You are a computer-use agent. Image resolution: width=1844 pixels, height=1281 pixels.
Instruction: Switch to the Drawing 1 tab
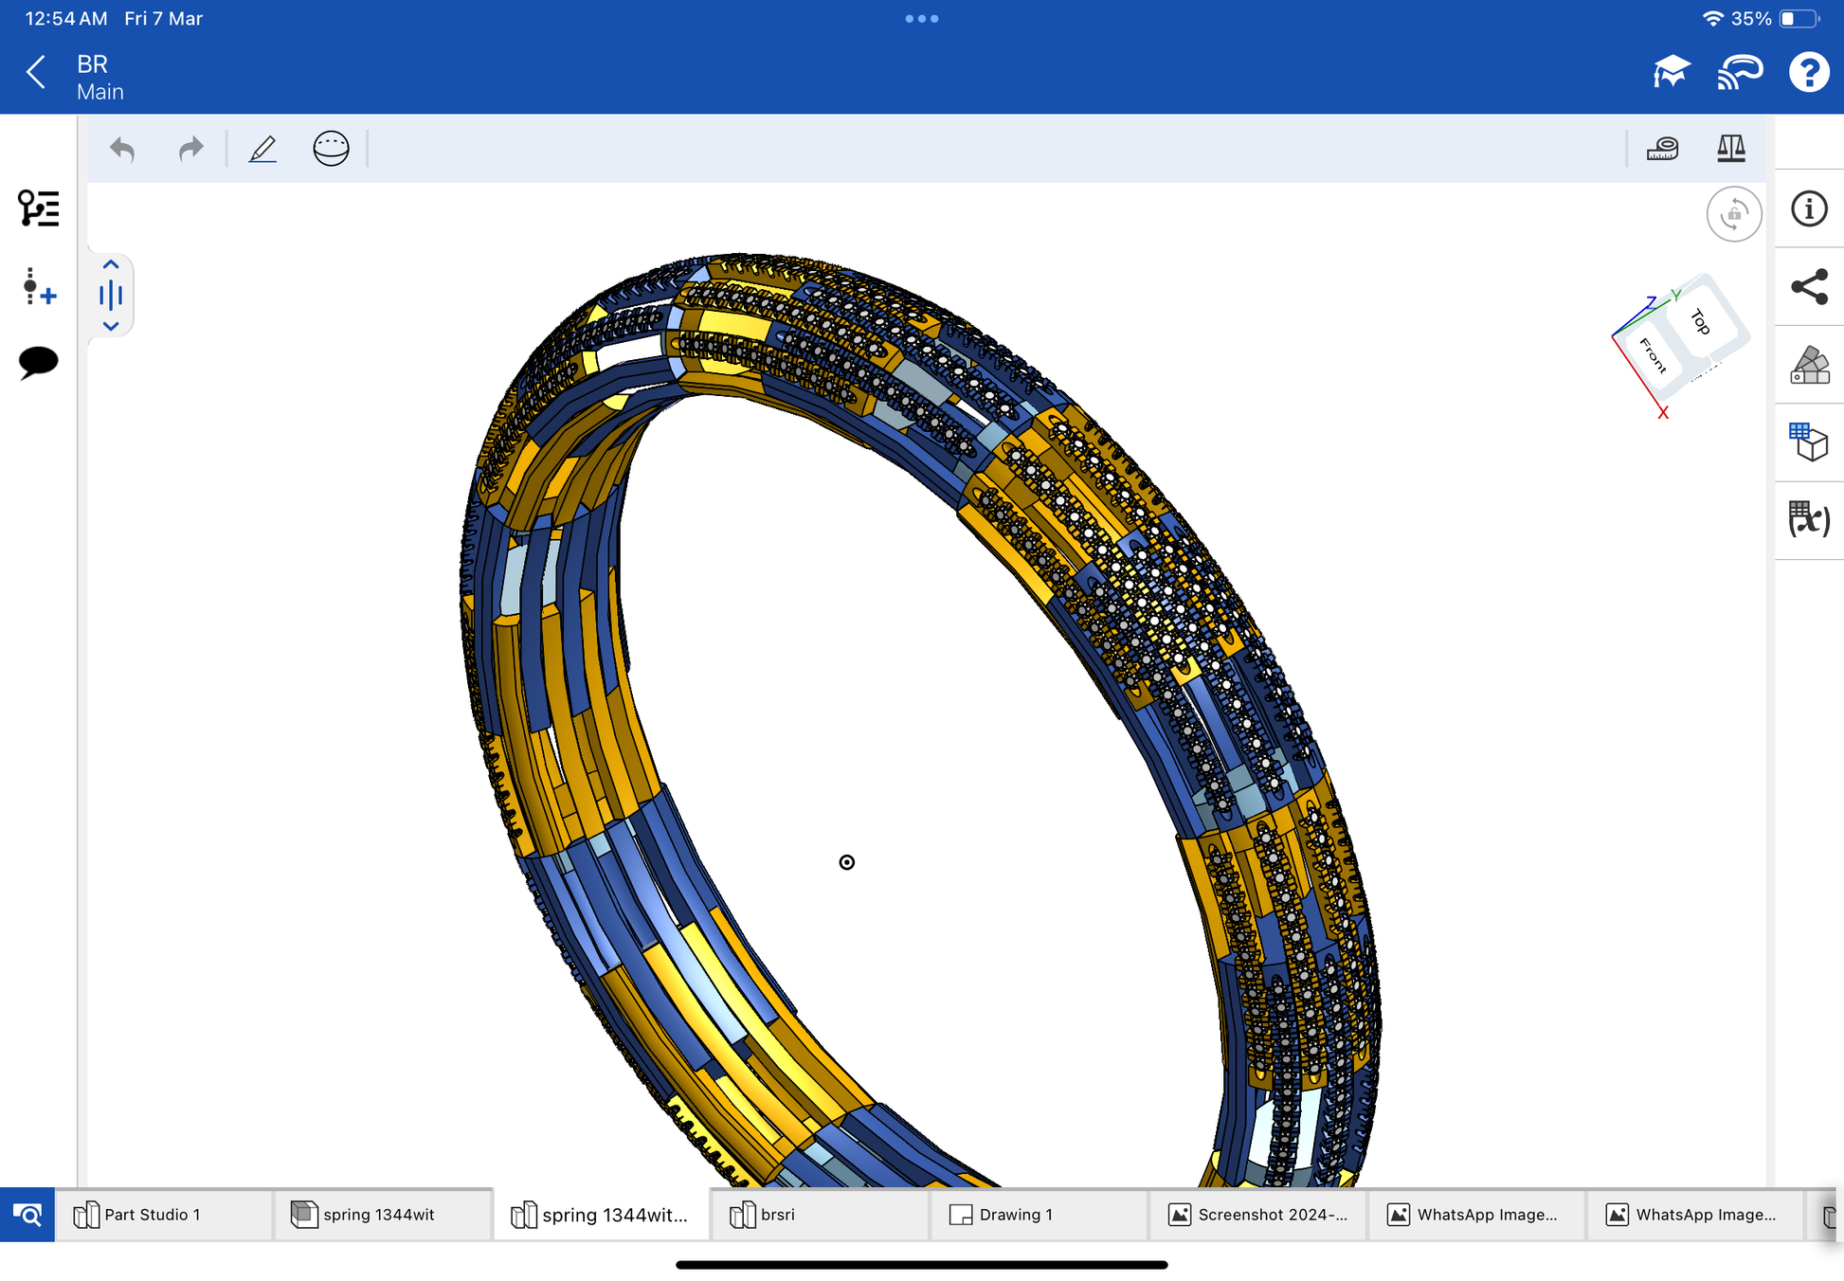coord(1016,1215)
